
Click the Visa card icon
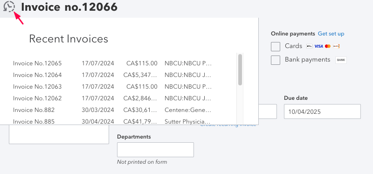pyautogui.click(x=318, y=46)
